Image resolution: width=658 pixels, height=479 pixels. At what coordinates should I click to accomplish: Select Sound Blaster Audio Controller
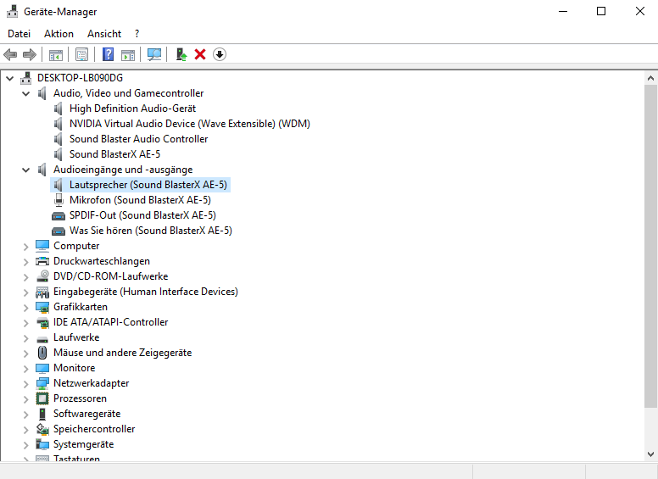(x=138, y=139)
